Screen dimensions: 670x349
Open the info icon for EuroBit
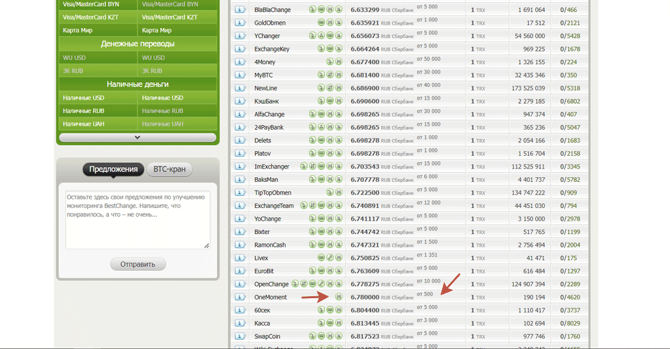240,271
